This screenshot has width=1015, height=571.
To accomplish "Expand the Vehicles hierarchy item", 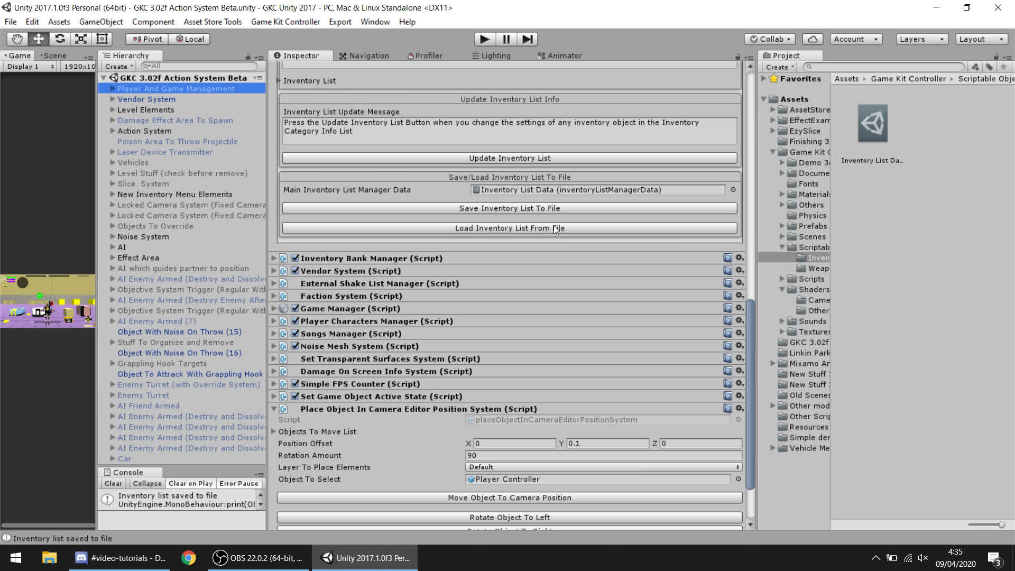I will click(x=113, y=163).
